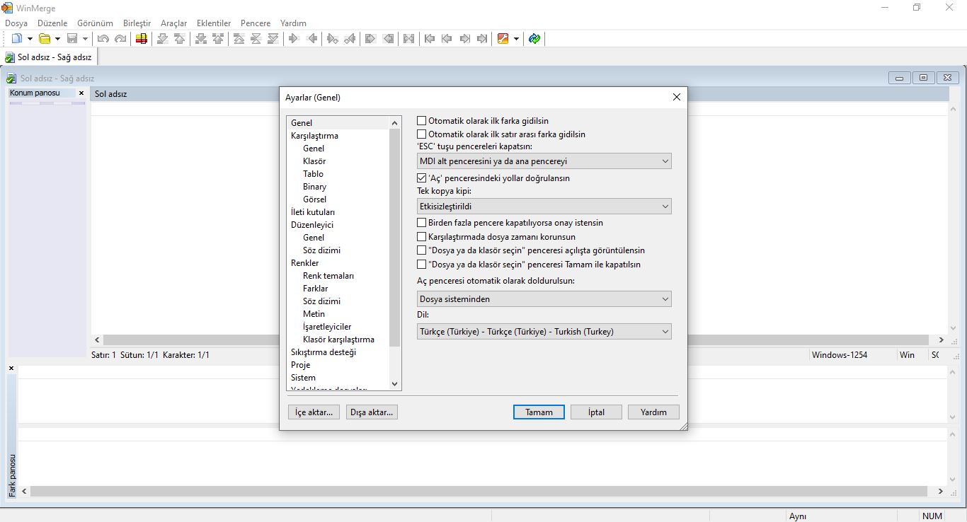Viewport: 967px width, 522px height.
Task: Click the İptal button
Action: [x=596, y=412]
